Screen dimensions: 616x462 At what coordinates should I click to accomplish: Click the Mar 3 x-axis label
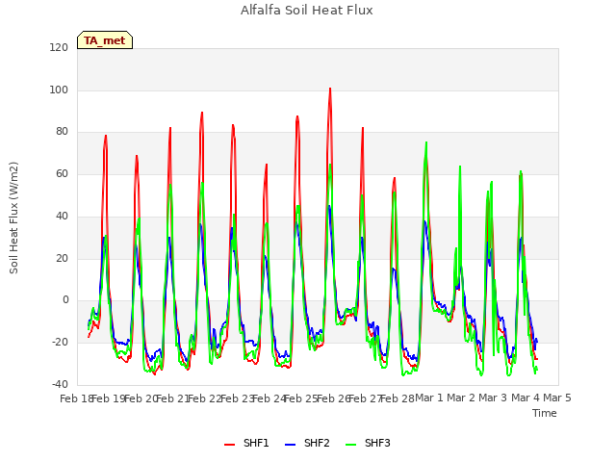[x=493, y=398]
